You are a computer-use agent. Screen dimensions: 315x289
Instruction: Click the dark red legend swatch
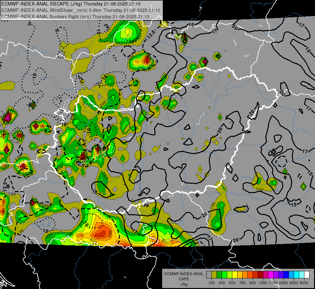tap(260, 275)
